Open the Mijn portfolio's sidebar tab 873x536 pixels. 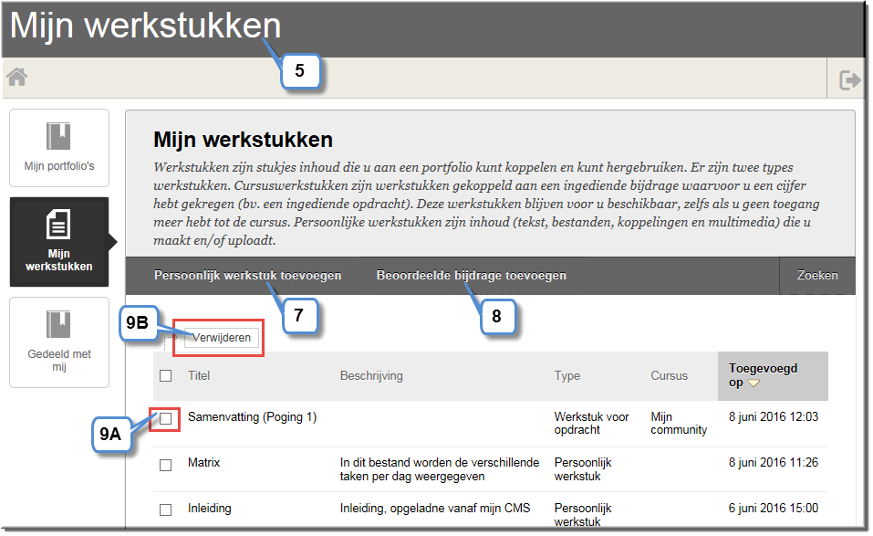click(x=59, y=148)
